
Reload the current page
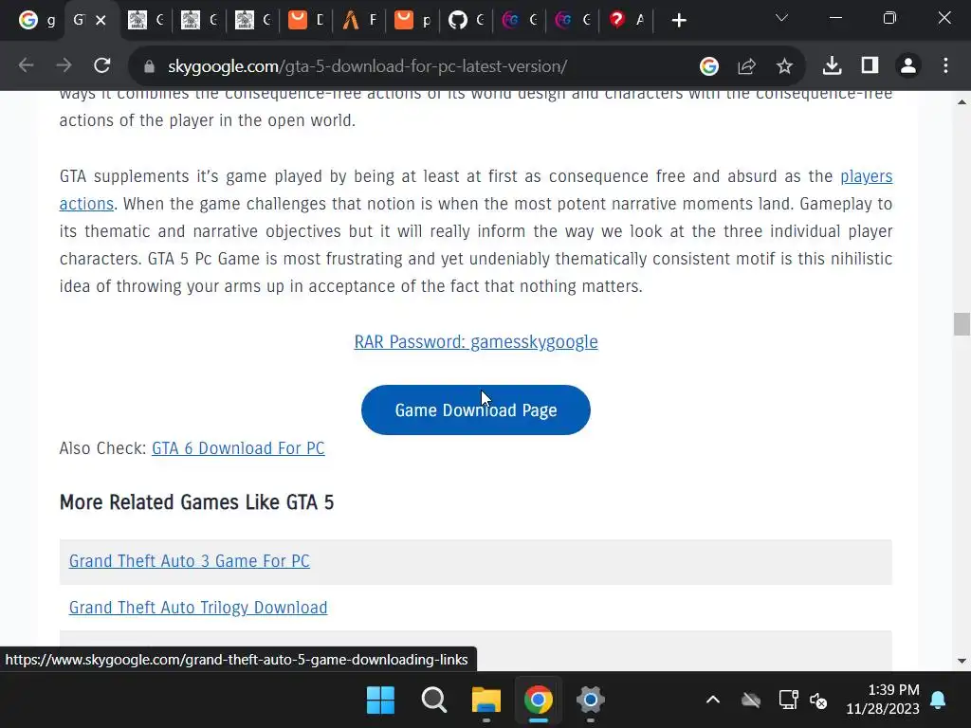coord(102,65)
